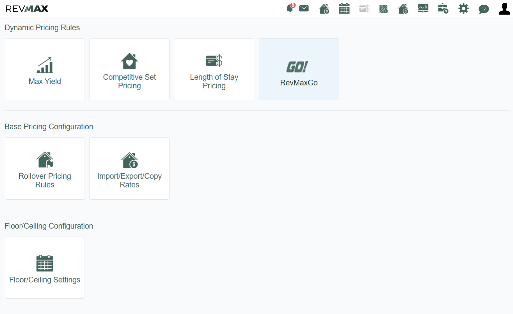
Task: Open the messages envelope icon
Action: tap(304, 8)
